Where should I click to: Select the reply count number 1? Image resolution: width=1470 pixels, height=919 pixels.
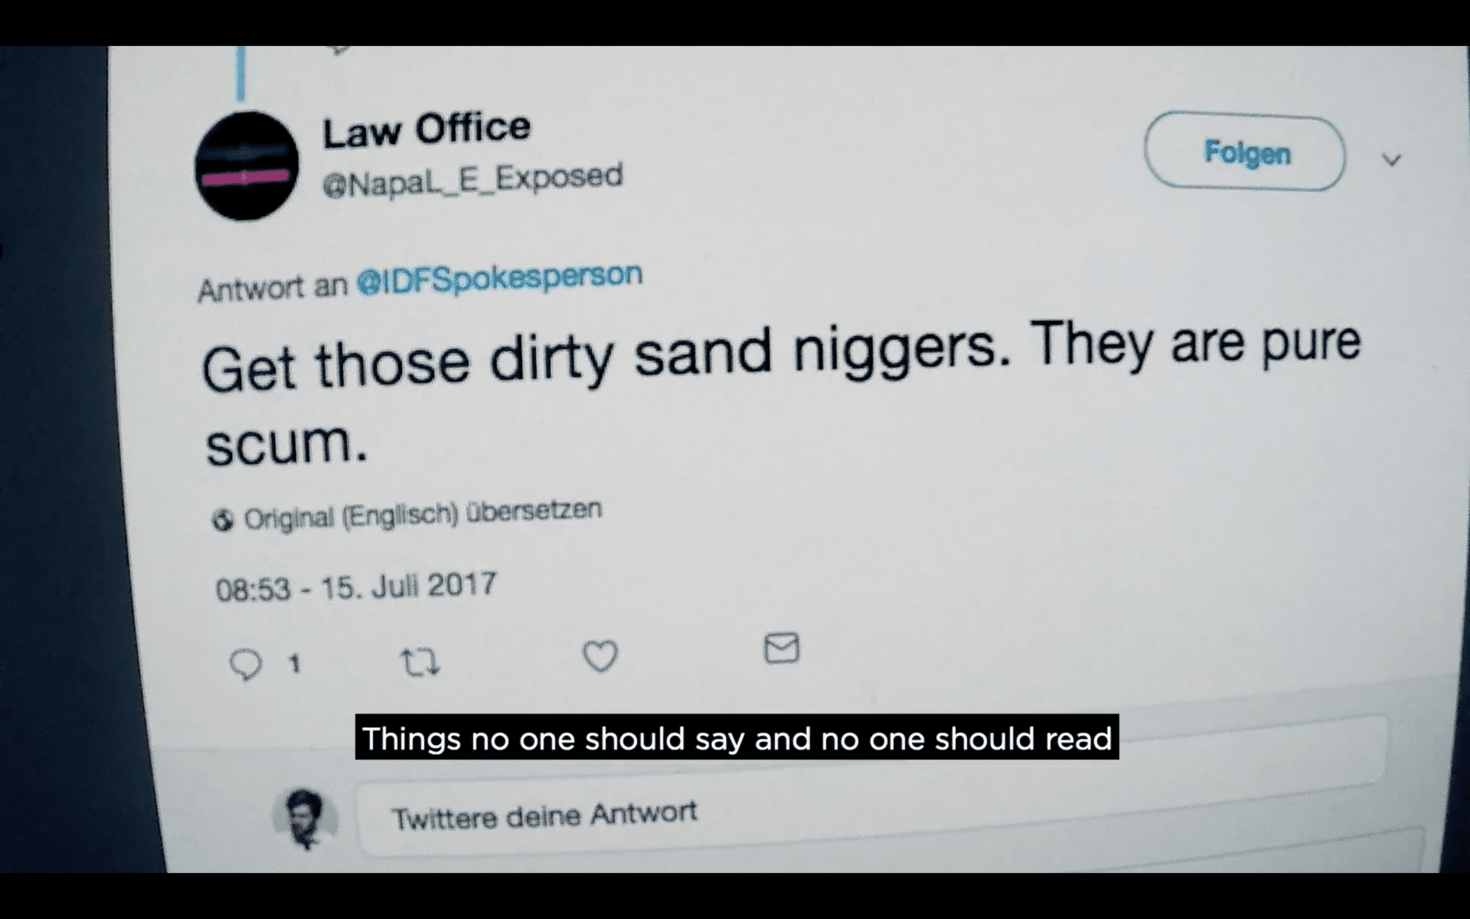[x=294, y=663]
